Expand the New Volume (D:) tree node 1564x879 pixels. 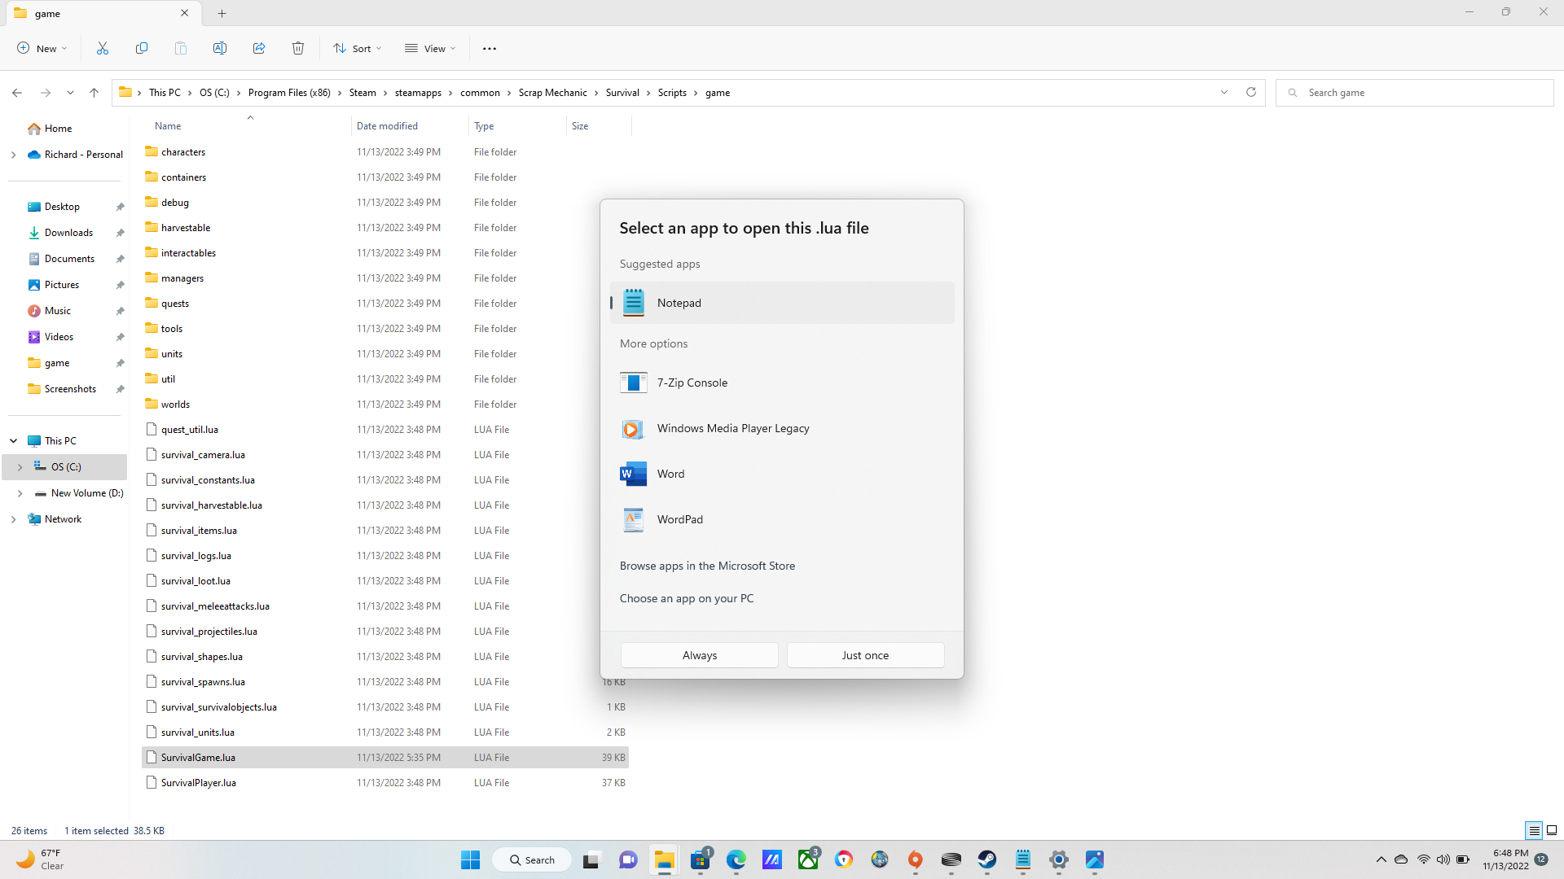(20, 493)
